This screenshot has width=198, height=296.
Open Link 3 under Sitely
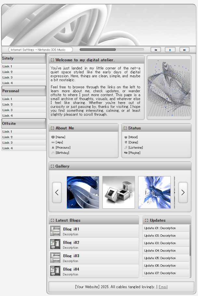pyautogui.click(x=23, y=77)
